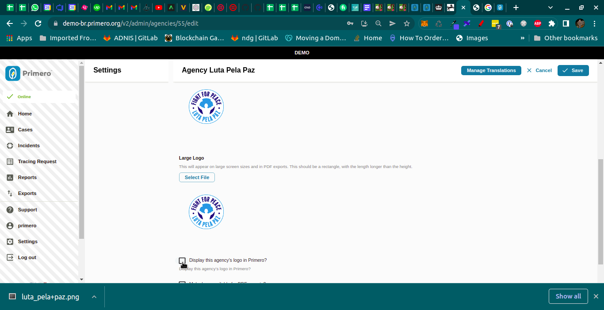Click Show all downloads

[x=568, y=296]
